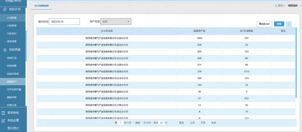Open 安检员考核 in the sidebar

[x=13, y=74]
